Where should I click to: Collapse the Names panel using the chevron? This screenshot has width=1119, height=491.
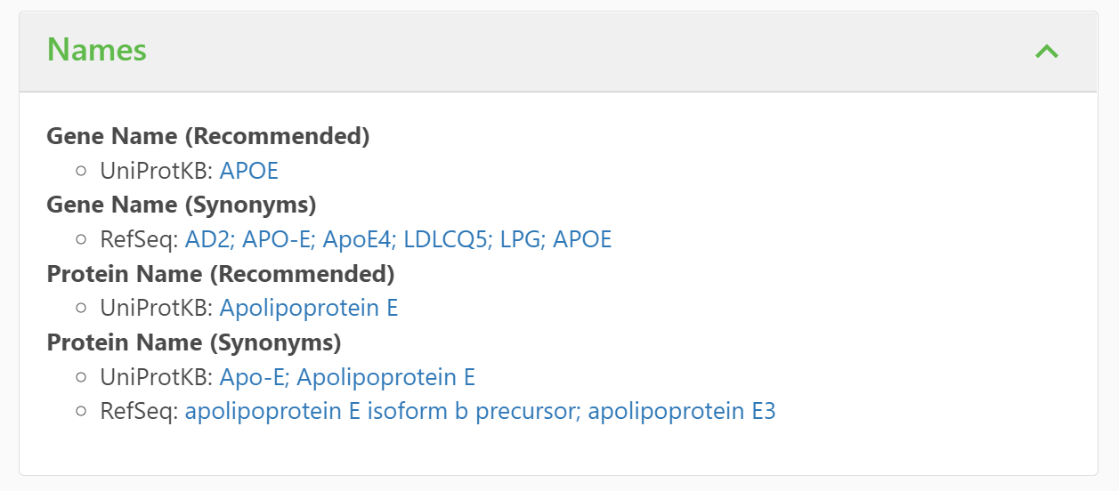pos(1047,52)
